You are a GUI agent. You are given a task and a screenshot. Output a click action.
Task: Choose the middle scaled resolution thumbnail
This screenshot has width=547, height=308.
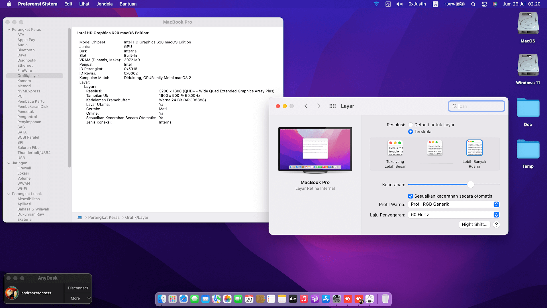[x=435, y=148]
